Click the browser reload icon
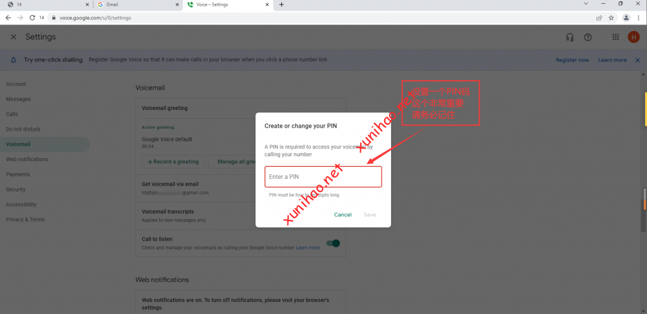The height and width of the screenshot is (314, 647). (x=32, y=18)
